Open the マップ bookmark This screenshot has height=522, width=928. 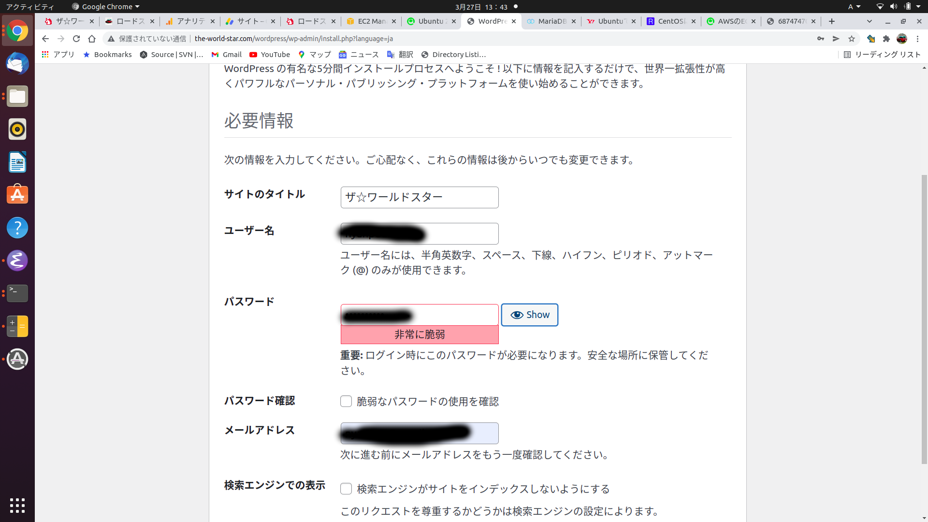[315, 55]
